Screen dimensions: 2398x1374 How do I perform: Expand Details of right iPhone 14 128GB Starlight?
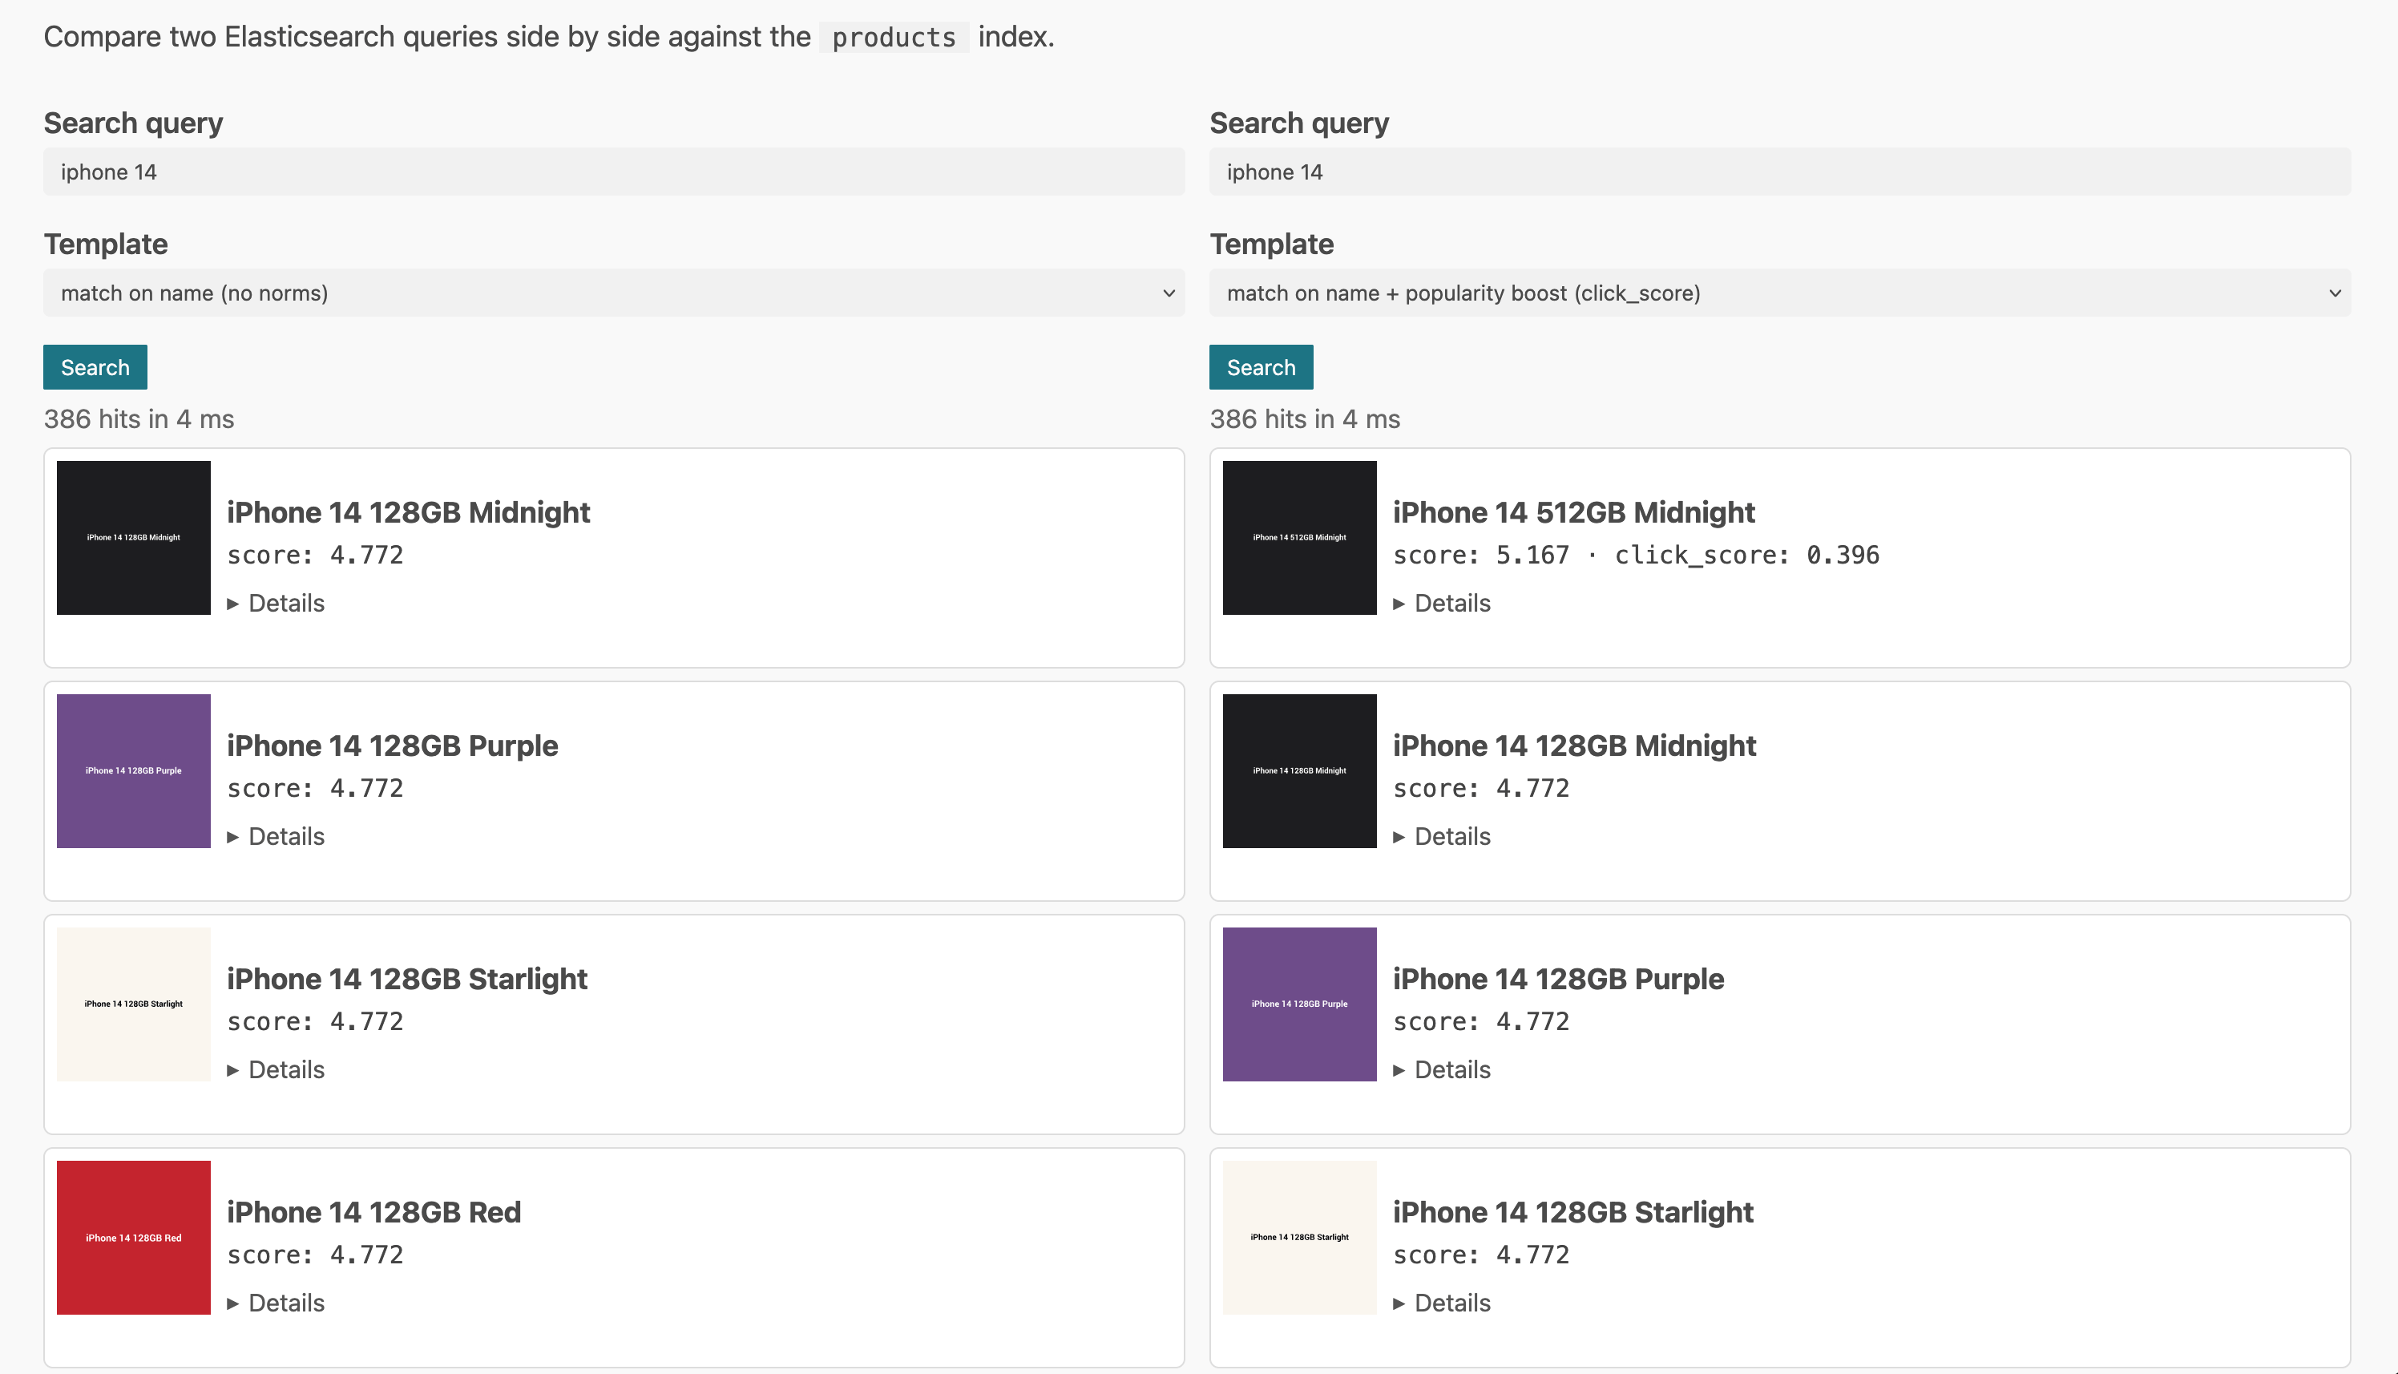click(1441, 1303)
